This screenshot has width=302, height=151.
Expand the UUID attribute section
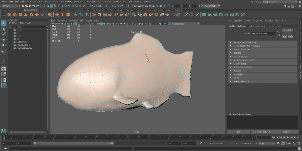click(x=237, y=77)
